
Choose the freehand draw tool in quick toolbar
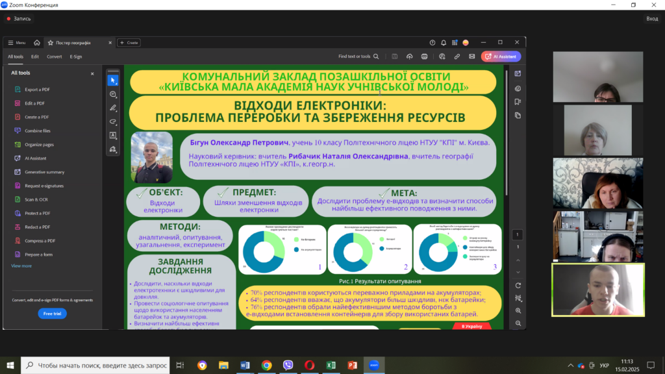(113, 121)
